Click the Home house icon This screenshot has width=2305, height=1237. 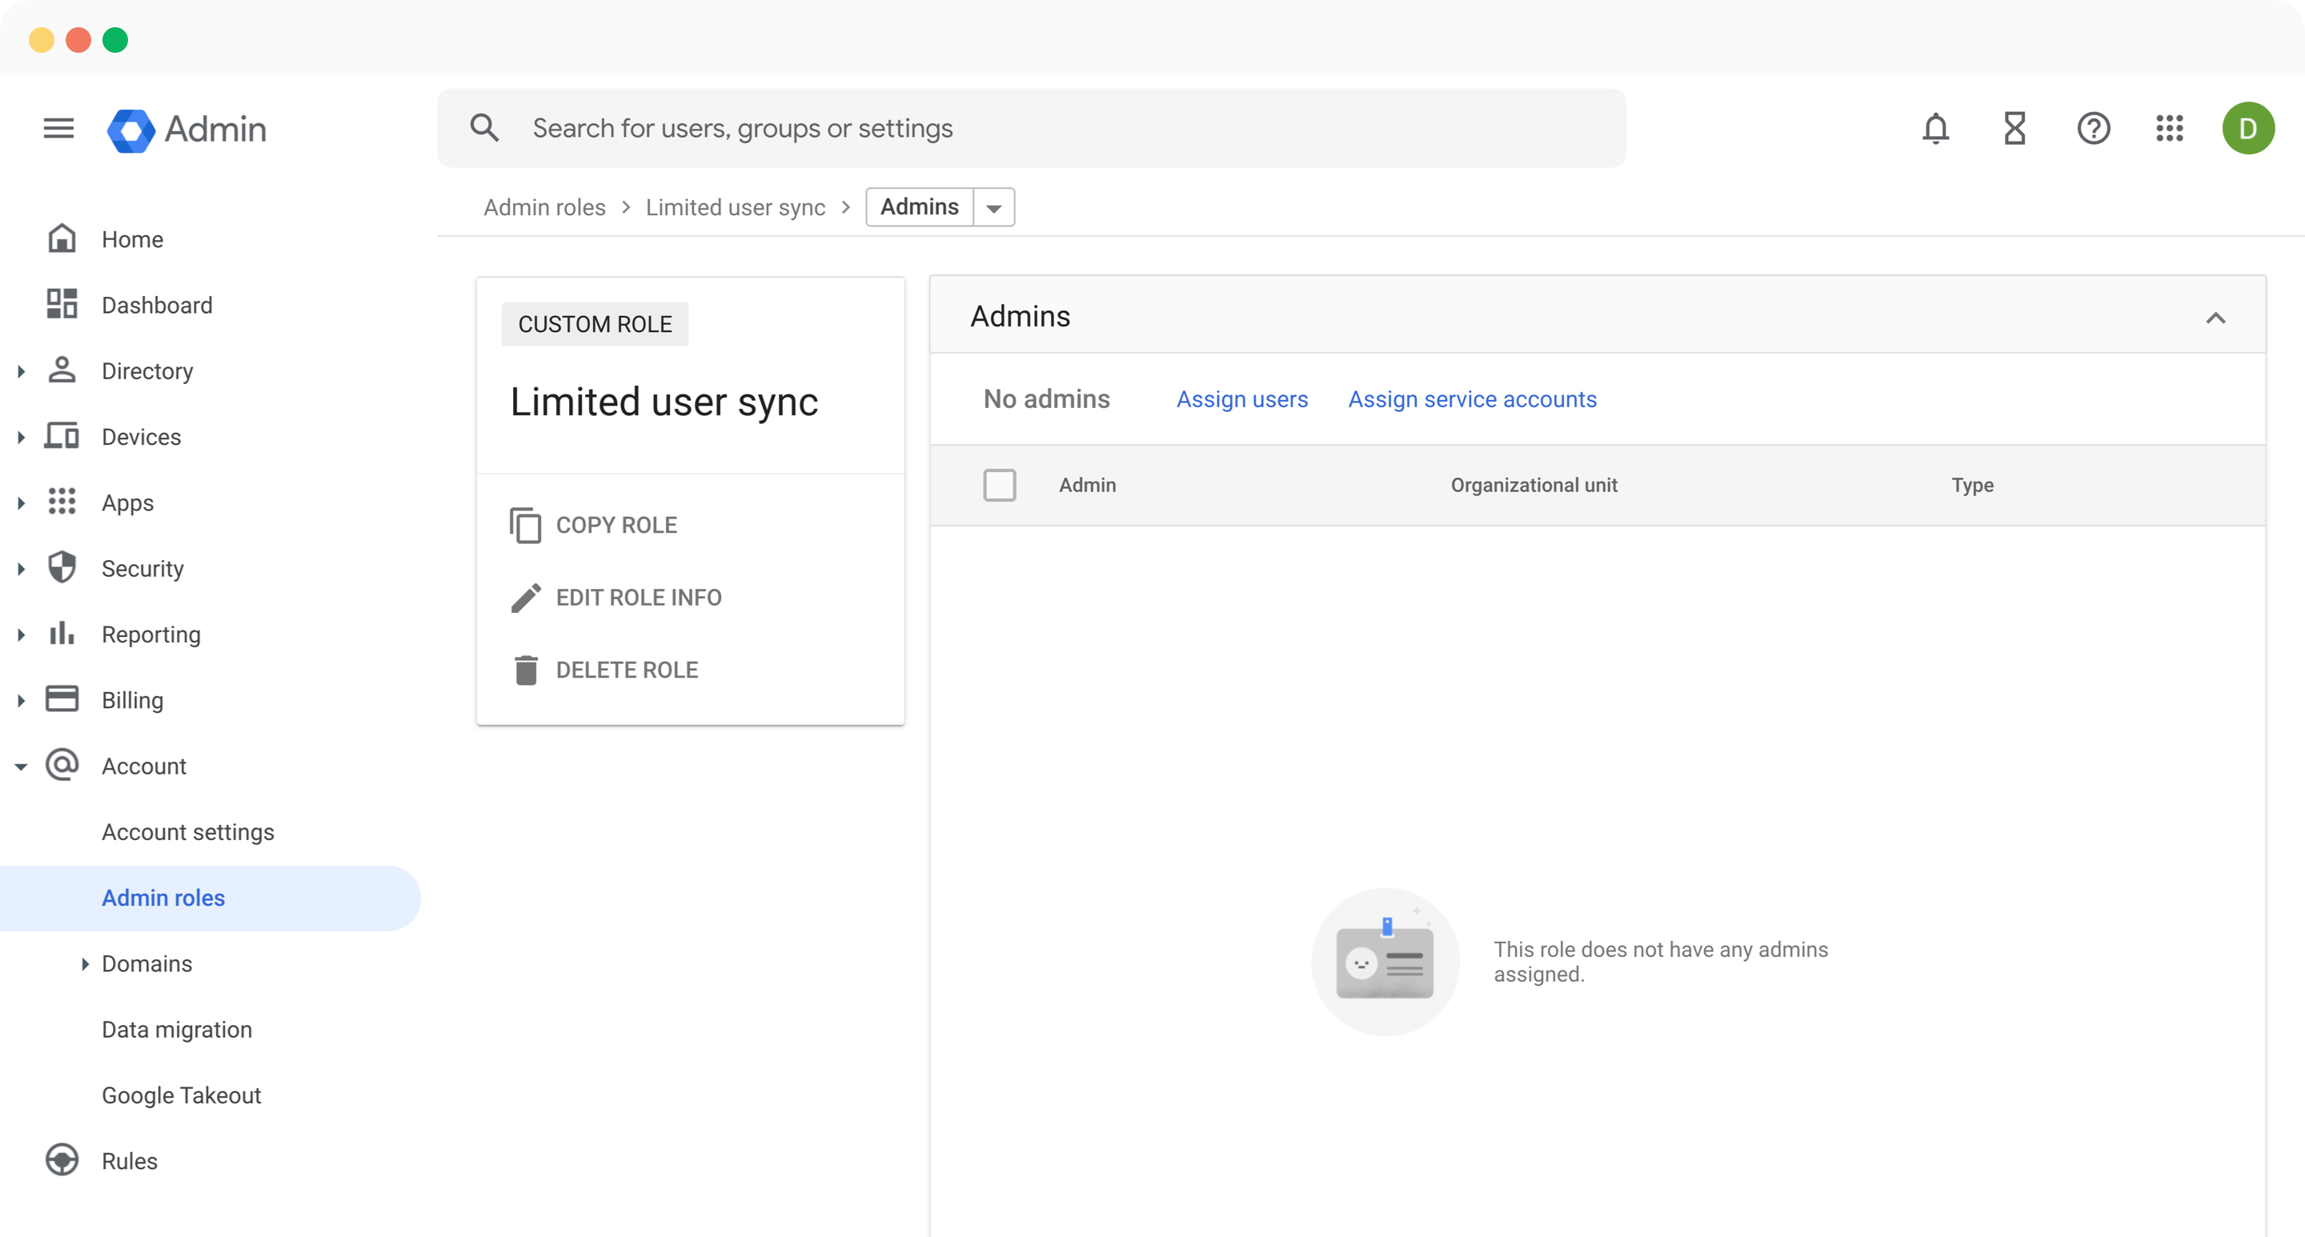tap(62, 238)
